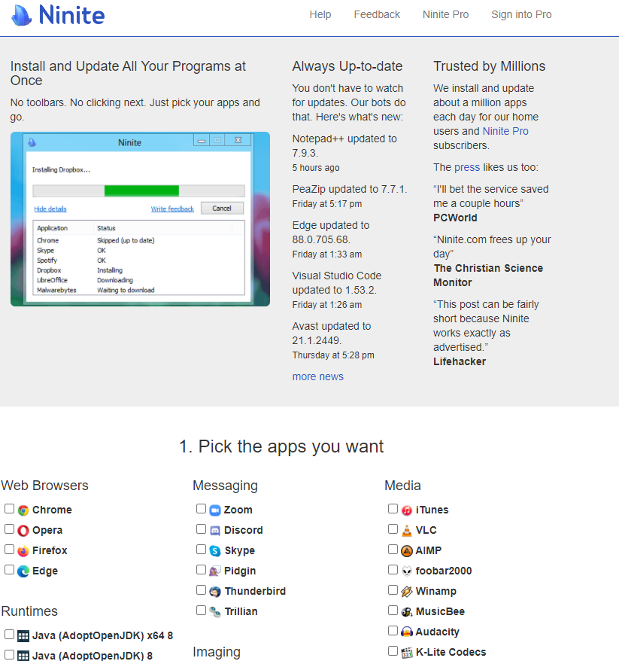Click the Opera browser icon
The width and height of the screenshot is (619, 661).
point(23,530)
